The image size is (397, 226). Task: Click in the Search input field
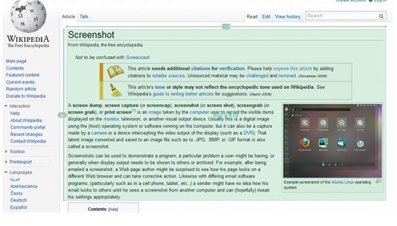point(340,16)
